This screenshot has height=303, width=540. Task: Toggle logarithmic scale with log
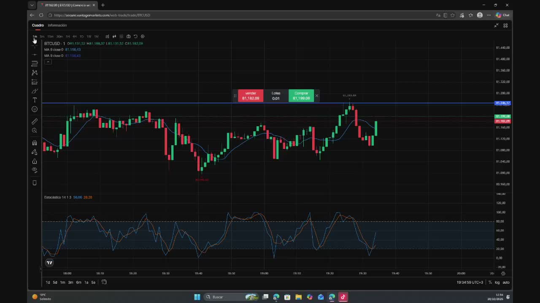click(497, 282)
